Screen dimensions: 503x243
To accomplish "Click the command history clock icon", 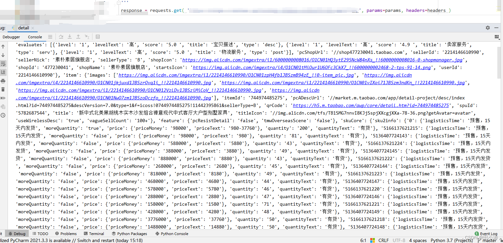I will click(3, 115).
